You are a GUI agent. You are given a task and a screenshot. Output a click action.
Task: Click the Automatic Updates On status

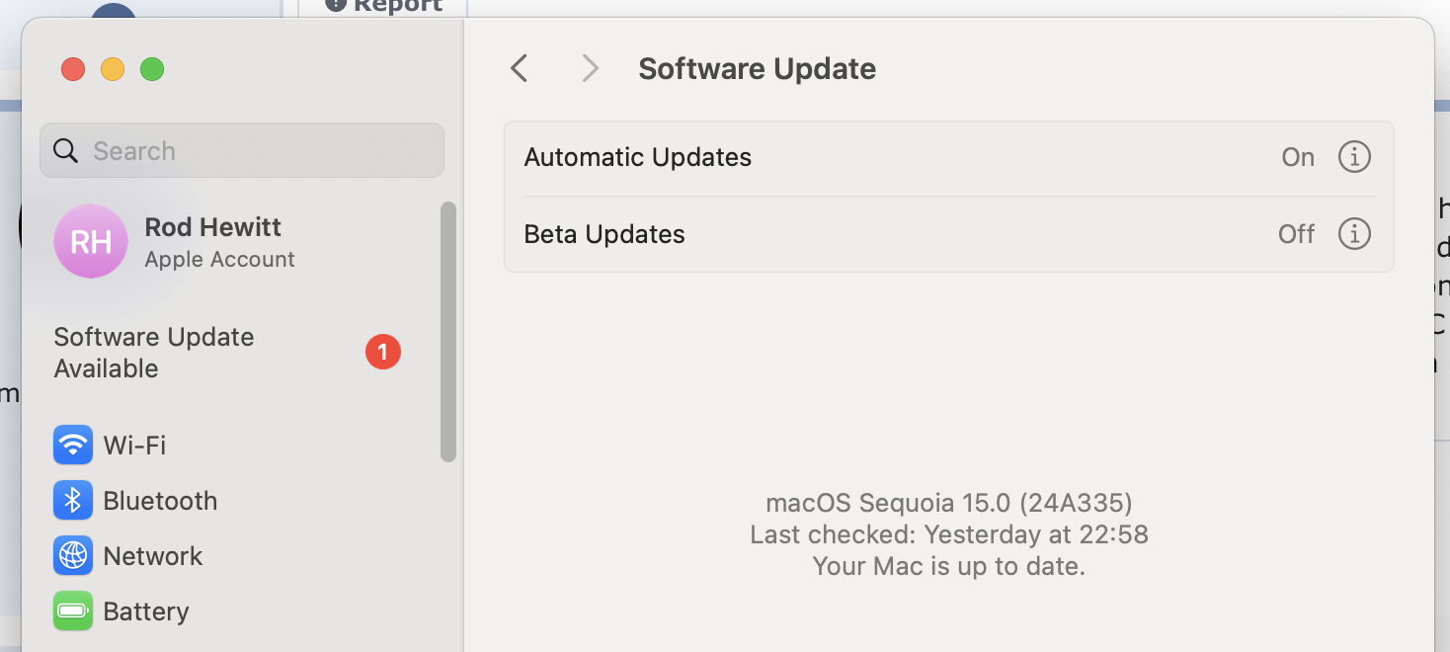1298,157
